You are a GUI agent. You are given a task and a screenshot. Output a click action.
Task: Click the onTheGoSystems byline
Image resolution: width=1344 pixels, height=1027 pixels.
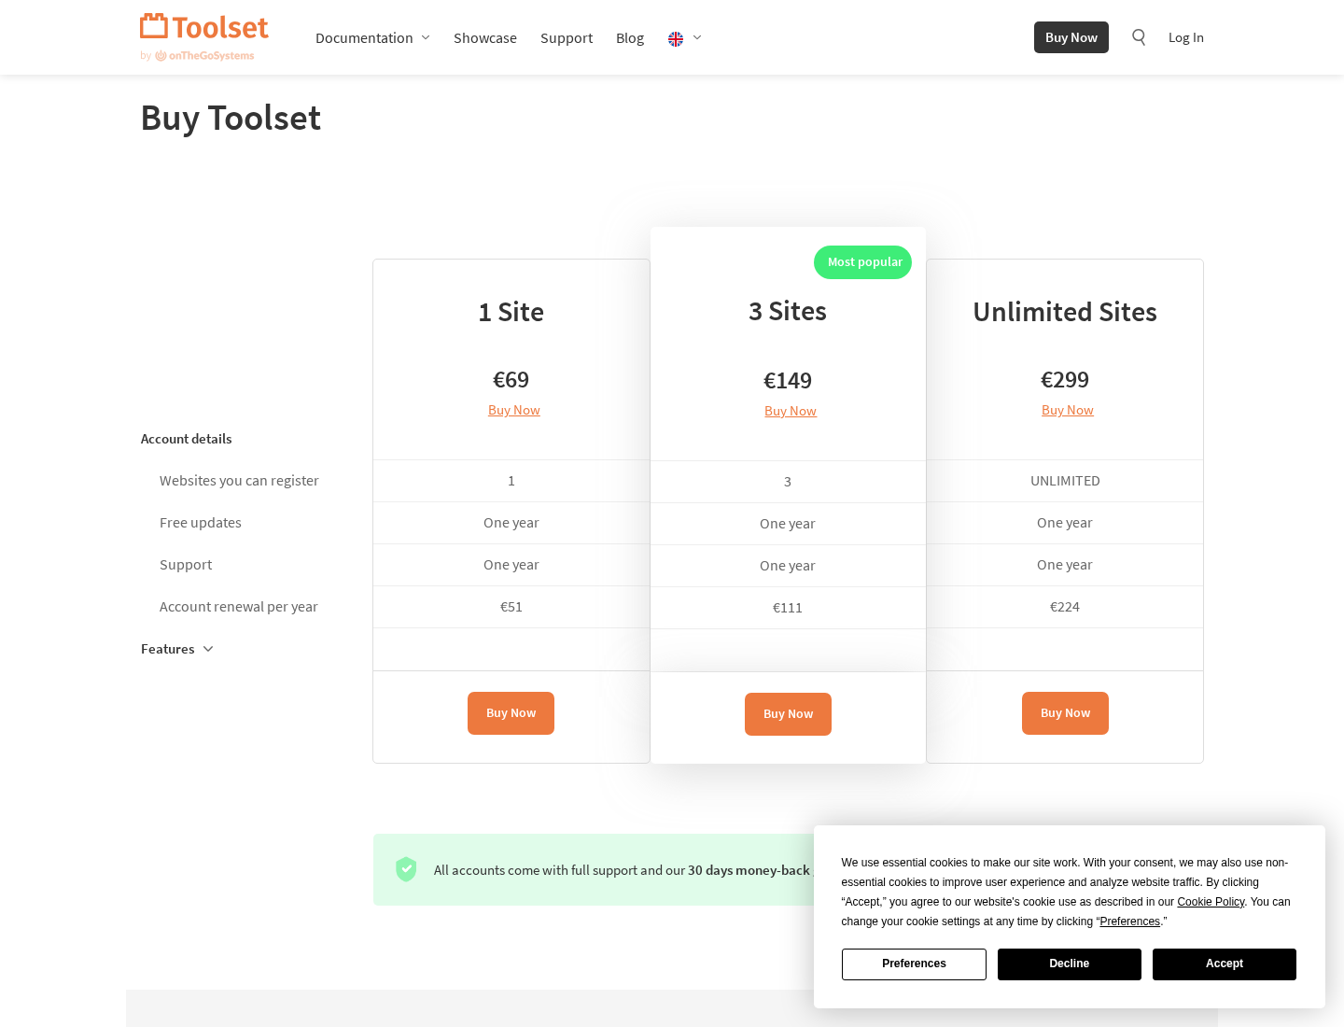click(197, 56)
